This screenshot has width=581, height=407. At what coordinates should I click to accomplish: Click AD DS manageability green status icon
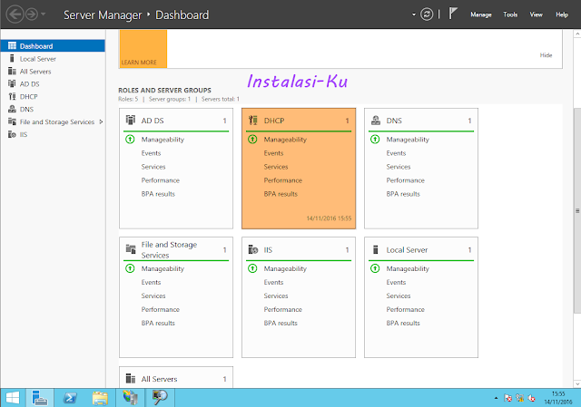click(130, 139)
